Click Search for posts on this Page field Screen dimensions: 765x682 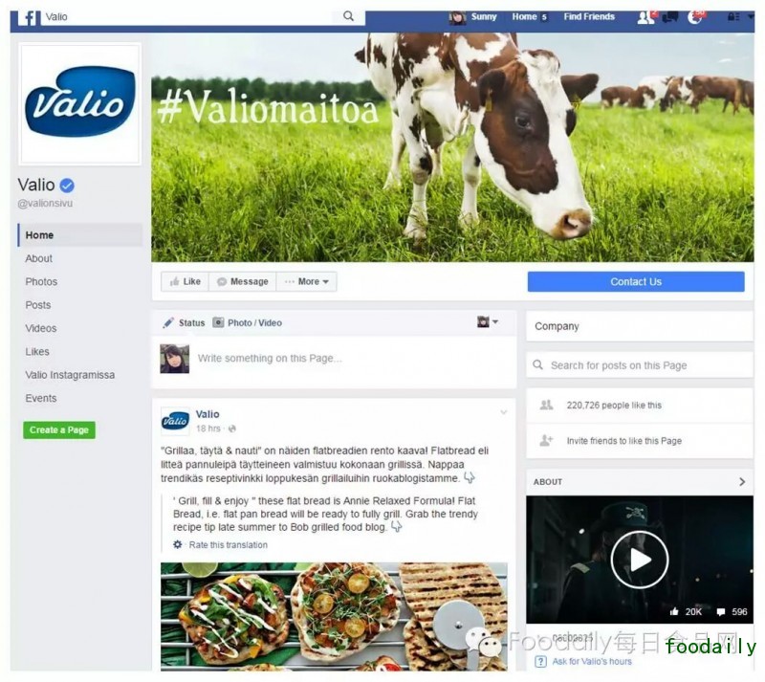coord(640,365)
